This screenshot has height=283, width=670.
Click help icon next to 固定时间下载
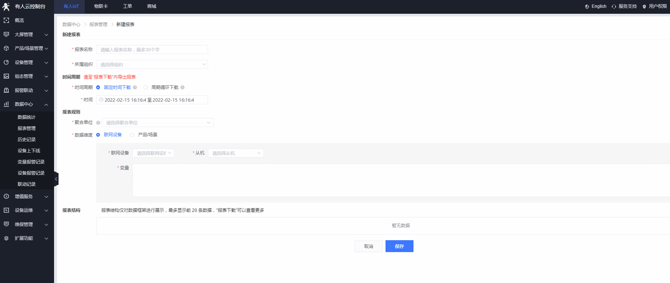[x=135, y=88]
